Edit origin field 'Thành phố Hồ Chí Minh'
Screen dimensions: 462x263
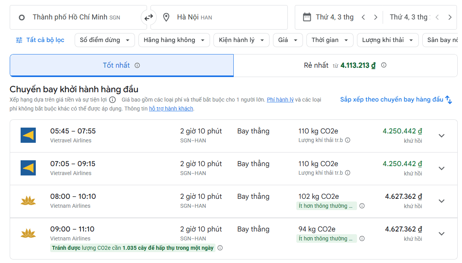[79, 18]
